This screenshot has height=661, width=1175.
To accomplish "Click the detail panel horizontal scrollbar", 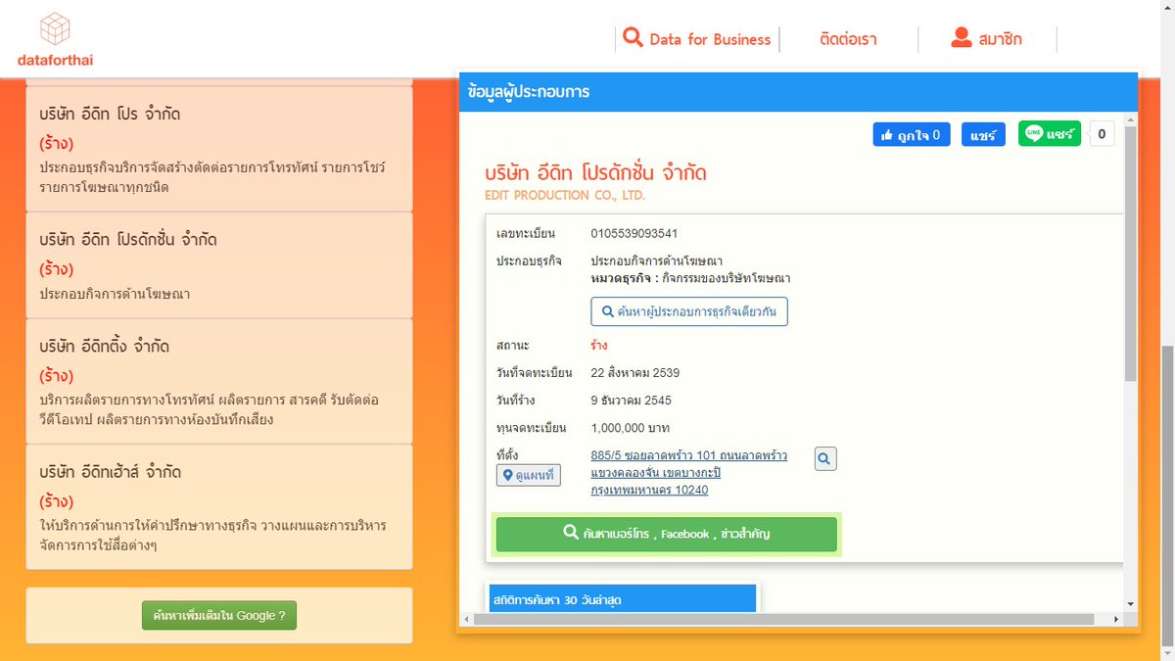I will pyautogui.click(x=785, y=619).
